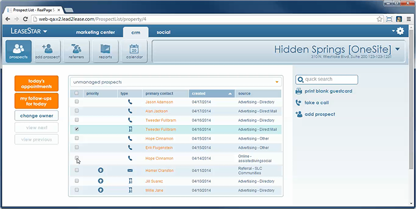The width and height of the screenshot is (416, 209).
Task: Click the view next button
Action: click(x=37, y=128)
